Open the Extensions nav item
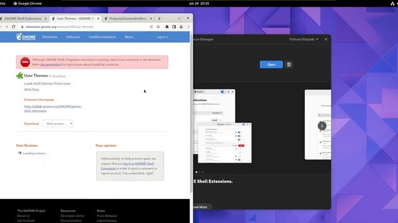Image resolution: width=398 pixels, height=223 pixels. pyautogui.click(x=50, y=37)
